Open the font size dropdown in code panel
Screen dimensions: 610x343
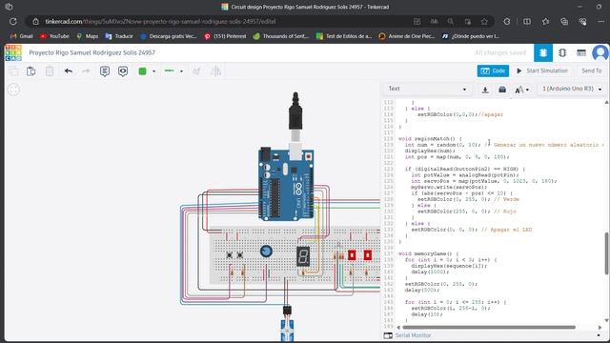coord(521,90)
